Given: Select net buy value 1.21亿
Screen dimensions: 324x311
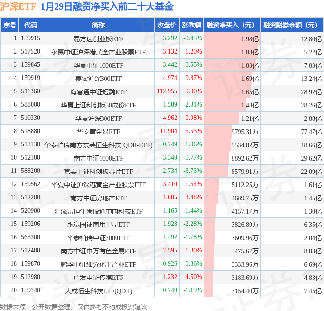Looking at the screenshot, I should 250,118.
